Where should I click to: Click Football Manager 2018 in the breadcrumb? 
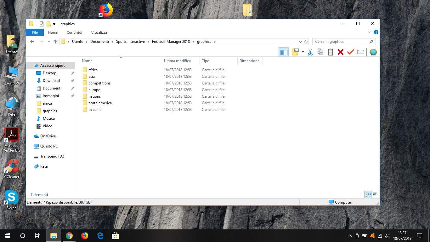click(171, 42)
